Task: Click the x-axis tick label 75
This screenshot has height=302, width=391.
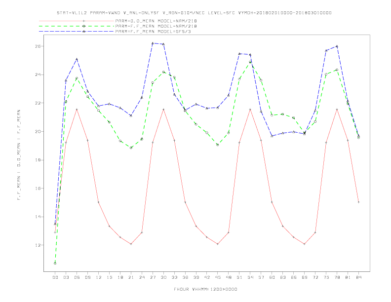Action: (326, 277)
